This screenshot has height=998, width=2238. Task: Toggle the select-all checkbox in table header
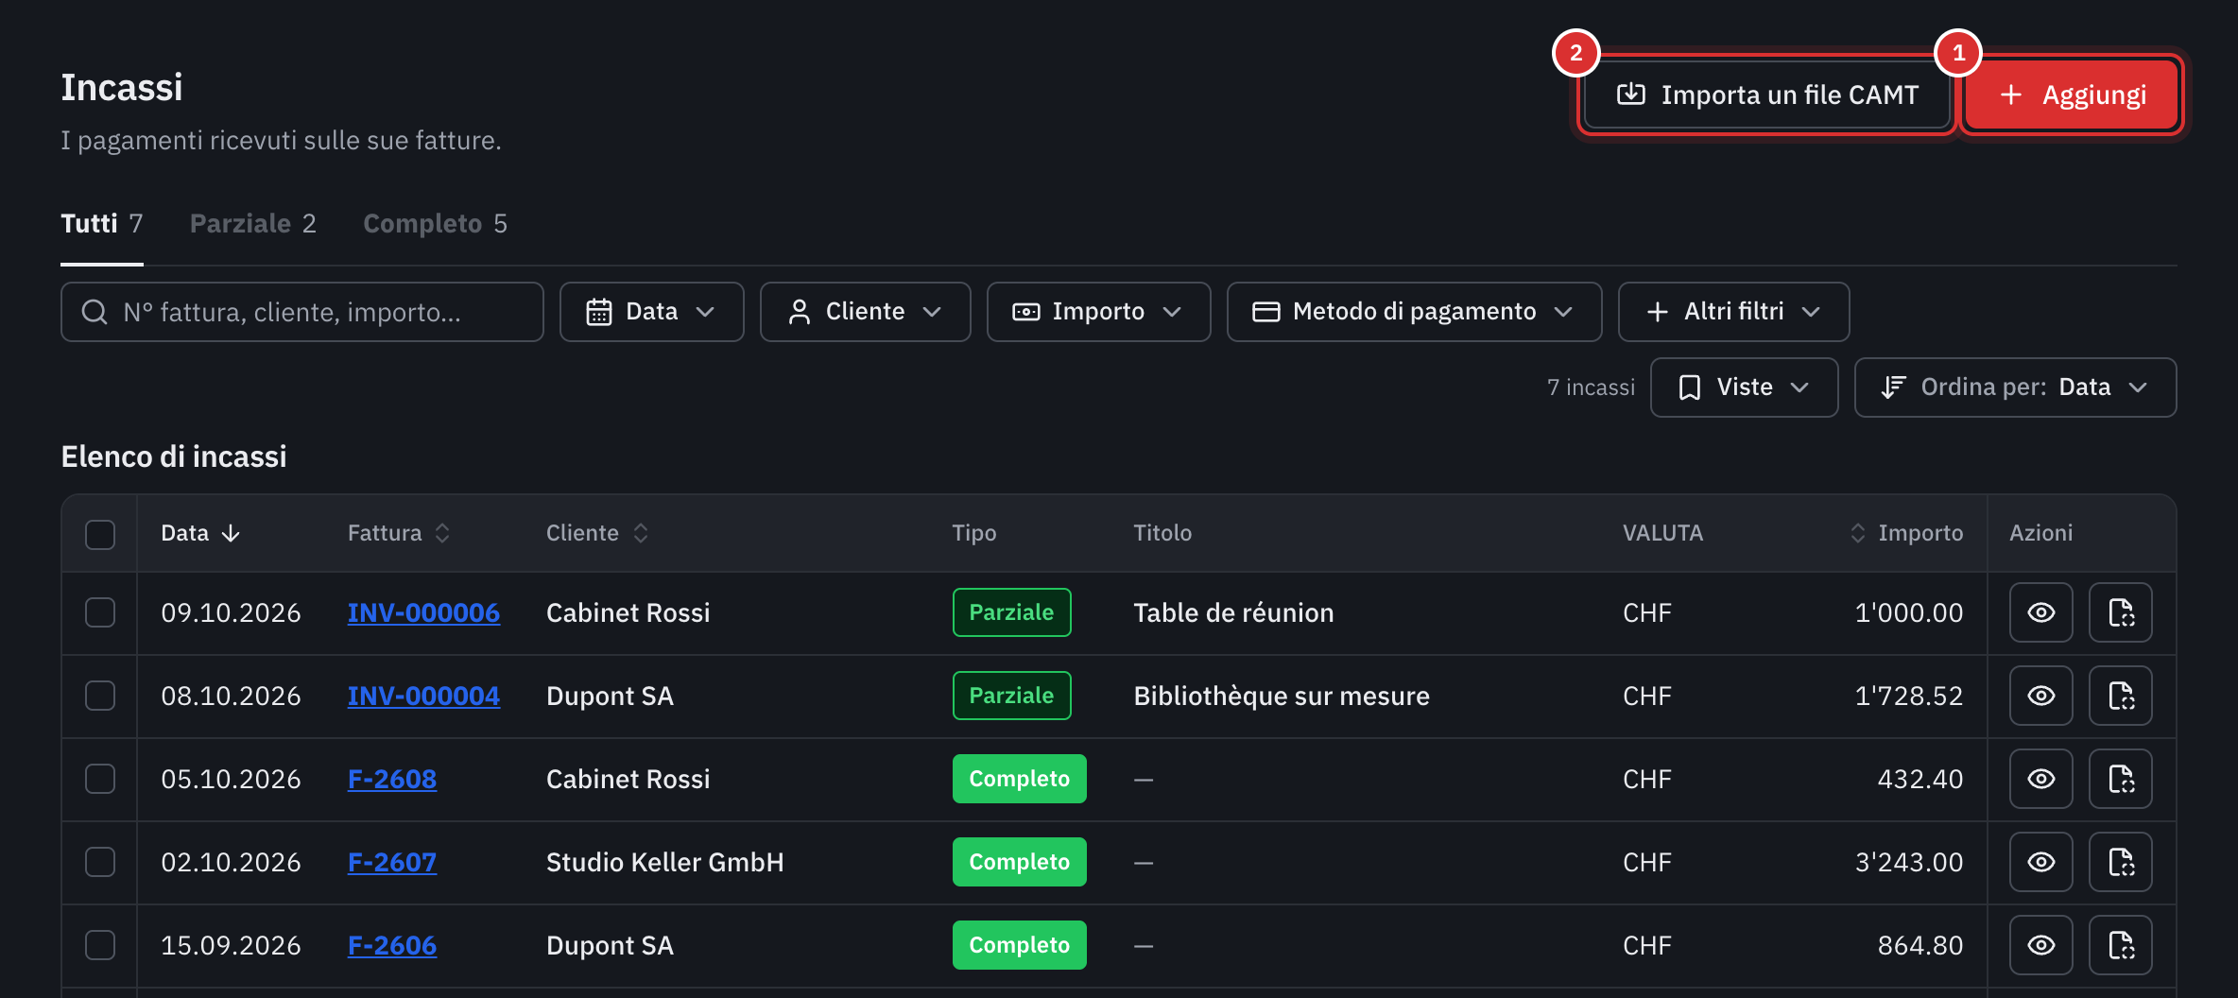point(100,534)
